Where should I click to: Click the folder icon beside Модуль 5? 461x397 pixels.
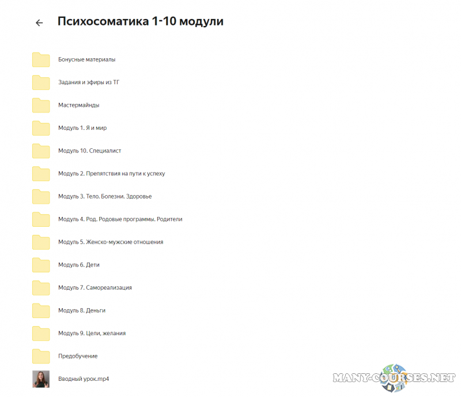point(40,242)
